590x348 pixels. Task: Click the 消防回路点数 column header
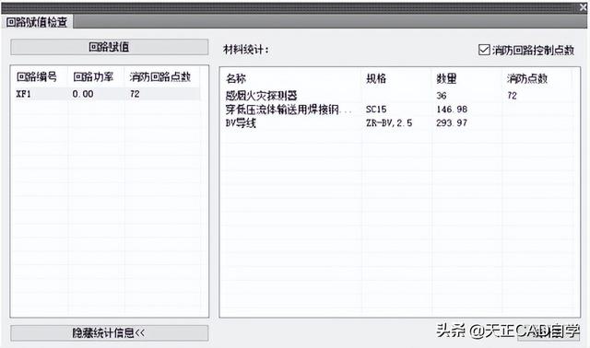tap(159, 77)
